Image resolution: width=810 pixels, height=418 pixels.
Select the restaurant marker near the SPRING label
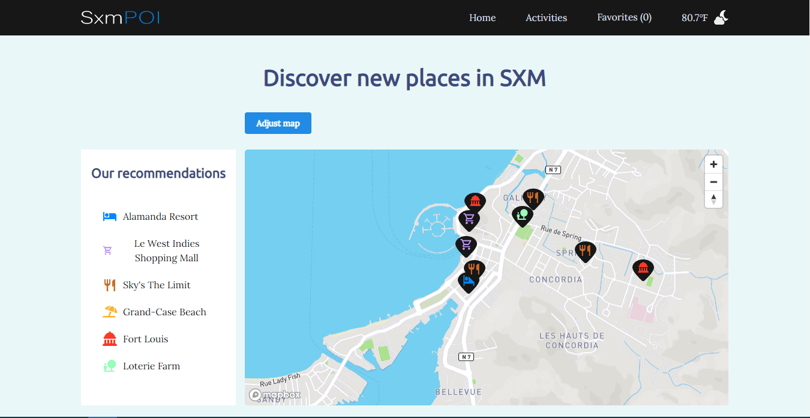[585, 251]
